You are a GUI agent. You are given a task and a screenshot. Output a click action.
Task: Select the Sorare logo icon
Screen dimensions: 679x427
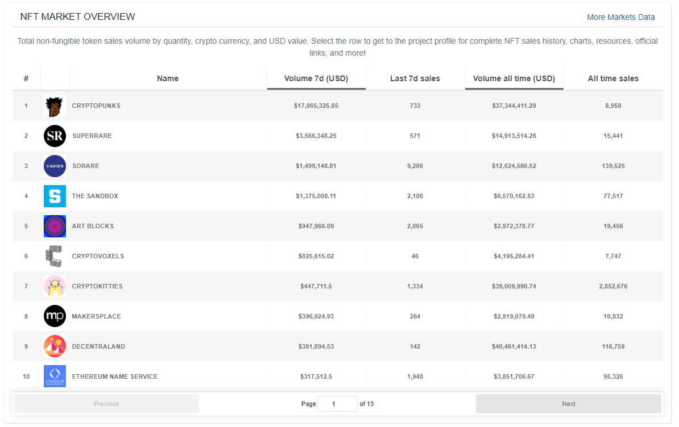pyautogui.click(x=55, y=166)
